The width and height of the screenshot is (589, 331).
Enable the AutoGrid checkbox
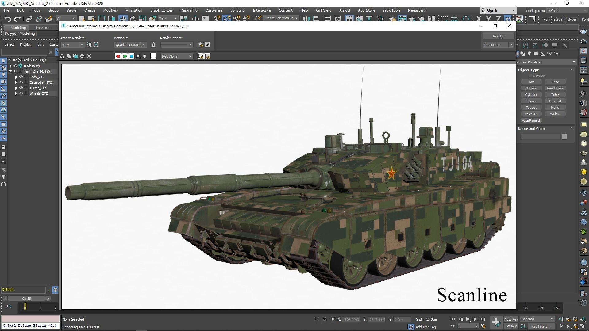[530, 76]
